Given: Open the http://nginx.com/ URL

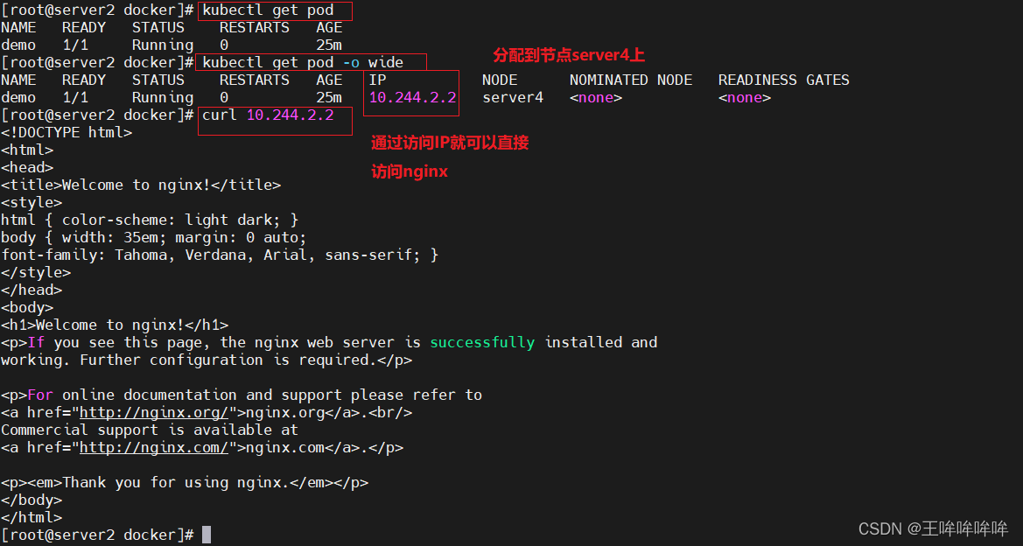Looking at the screenshot, I should click(x=153, y=447).
